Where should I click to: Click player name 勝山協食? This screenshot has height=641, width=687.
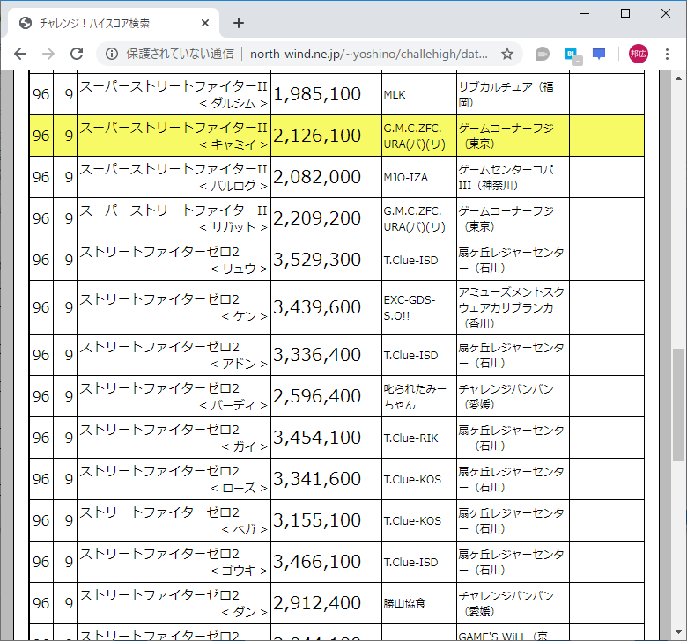click(405, 604)
